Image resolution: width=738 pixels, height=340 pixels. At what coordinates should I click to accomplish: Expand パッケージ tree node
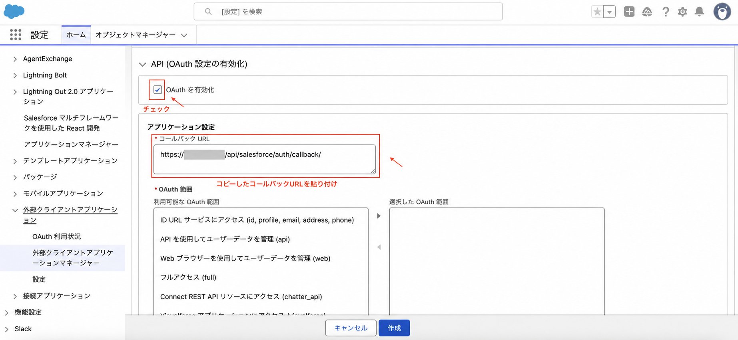(15, 177)
